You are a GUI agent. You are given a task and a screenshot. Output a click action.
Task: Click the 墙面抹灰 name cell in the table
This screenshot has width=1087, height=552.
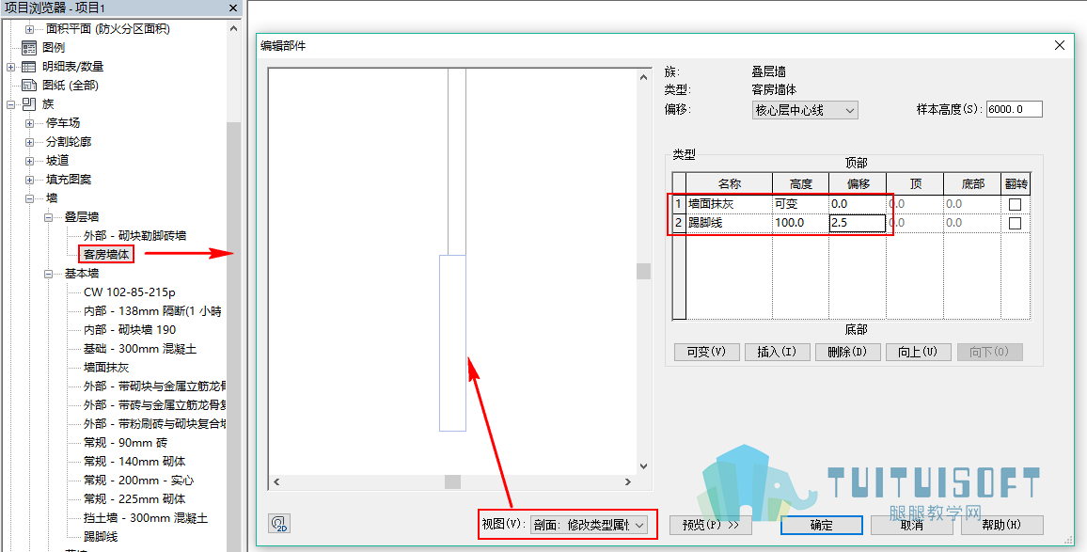pyautogui.click(x=730, y=205)
